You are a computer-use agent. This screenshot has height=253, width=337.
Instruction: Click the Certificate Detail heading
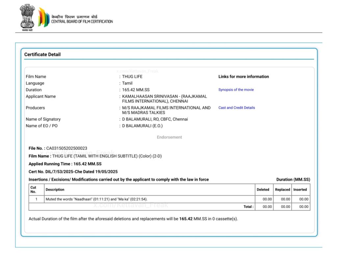(x=42, y=54)
